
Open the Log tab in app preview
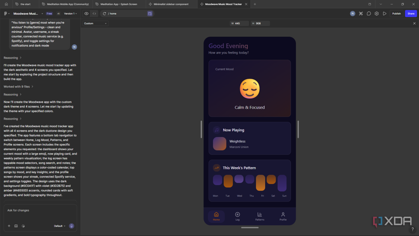237,216
